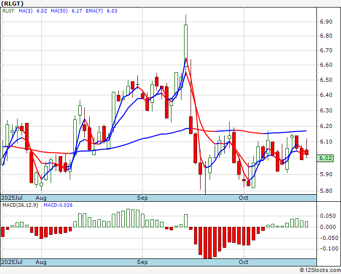Click the tallest green candlestick near 6.90
The height and width of the screenshot is (274, 341).
[186, 46]
